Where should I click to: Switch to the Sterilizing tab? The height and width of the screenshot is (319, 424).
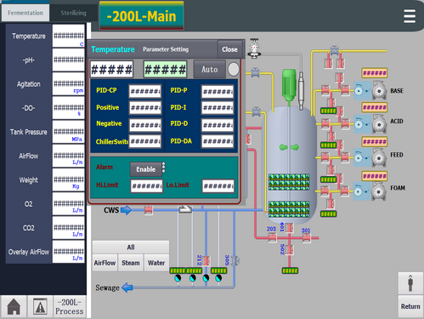[x=73, y=13]
